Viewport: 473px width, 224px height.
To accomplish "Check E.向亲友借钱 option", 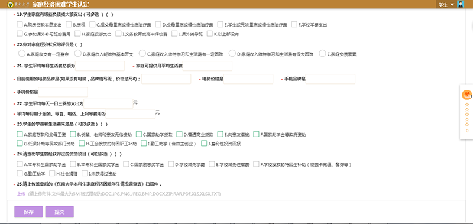I will tap(220, 134).
